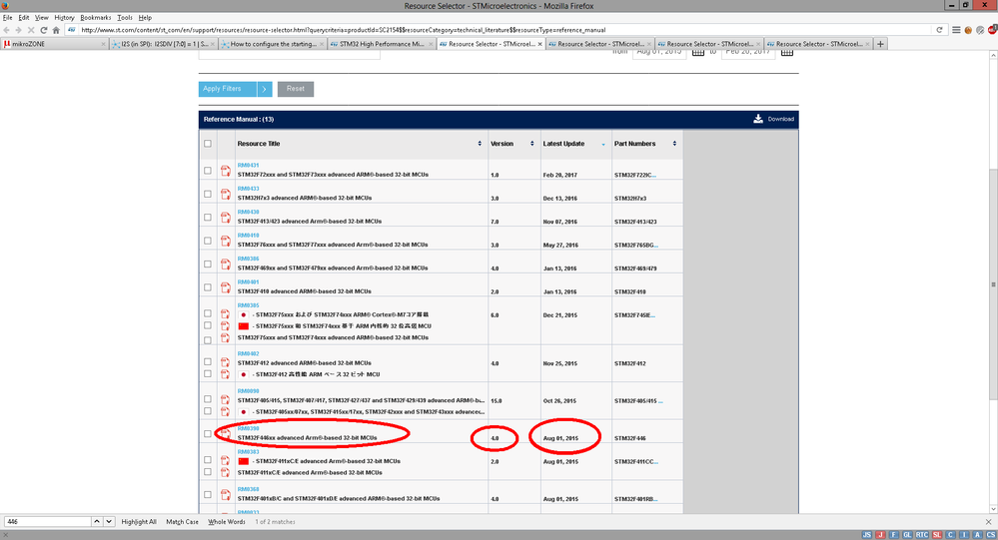This screenshot has height=540, width=998.
Task: Toggle Whole Words in find bar
Action: point(227,522)
